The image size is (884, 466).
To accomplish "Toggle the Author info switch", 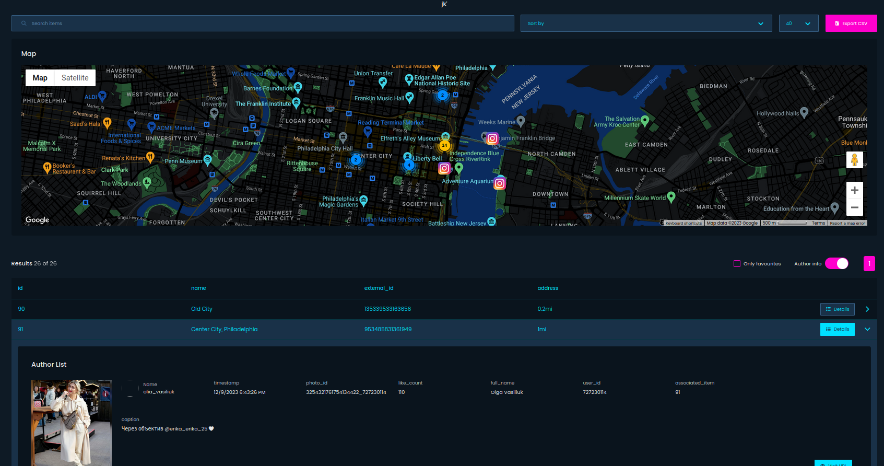I will tap(837, 264).
